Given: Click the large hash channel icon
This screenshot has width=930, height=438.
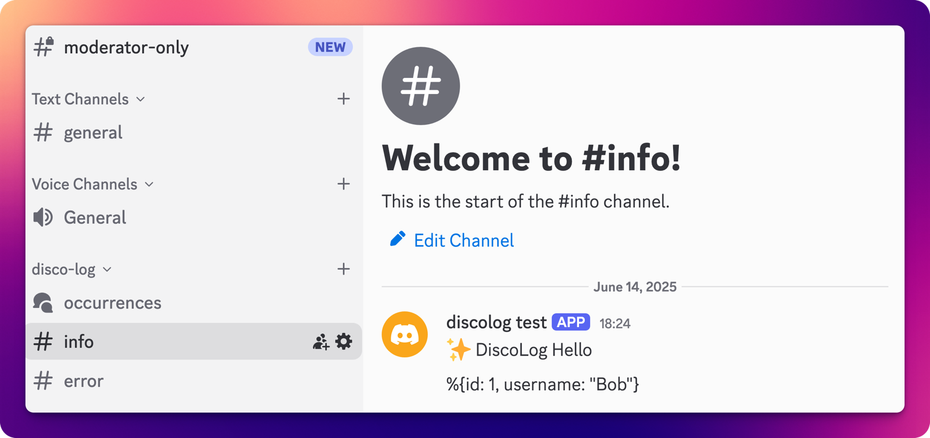Looking at the screenshot, I should pyautogui.click(x=420, y=86).
